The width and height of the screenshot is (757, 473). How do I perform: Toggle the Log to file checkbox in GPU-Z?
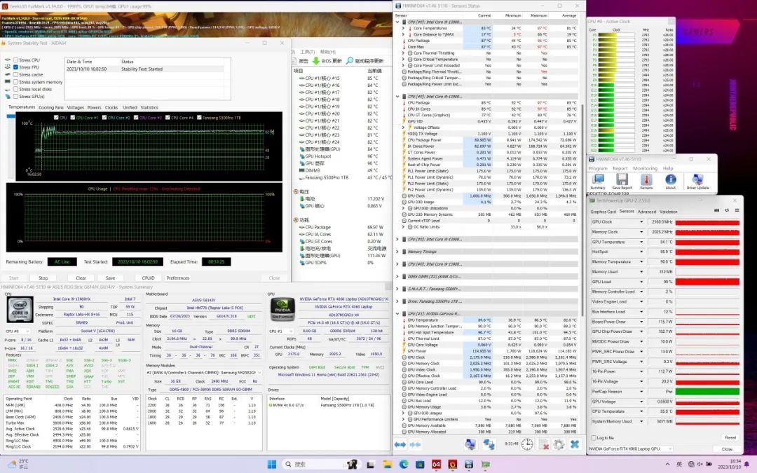(x=593, y=437)
